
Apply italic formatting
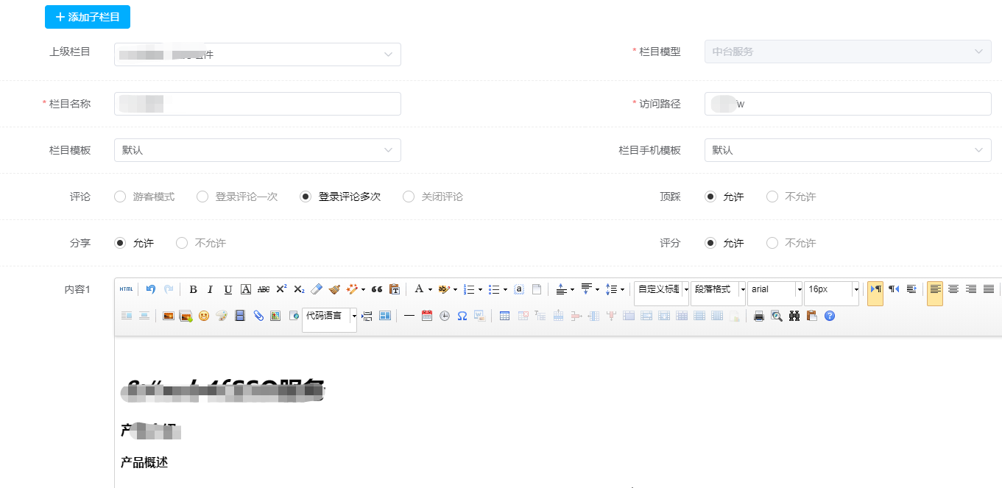tap(210, 289)
